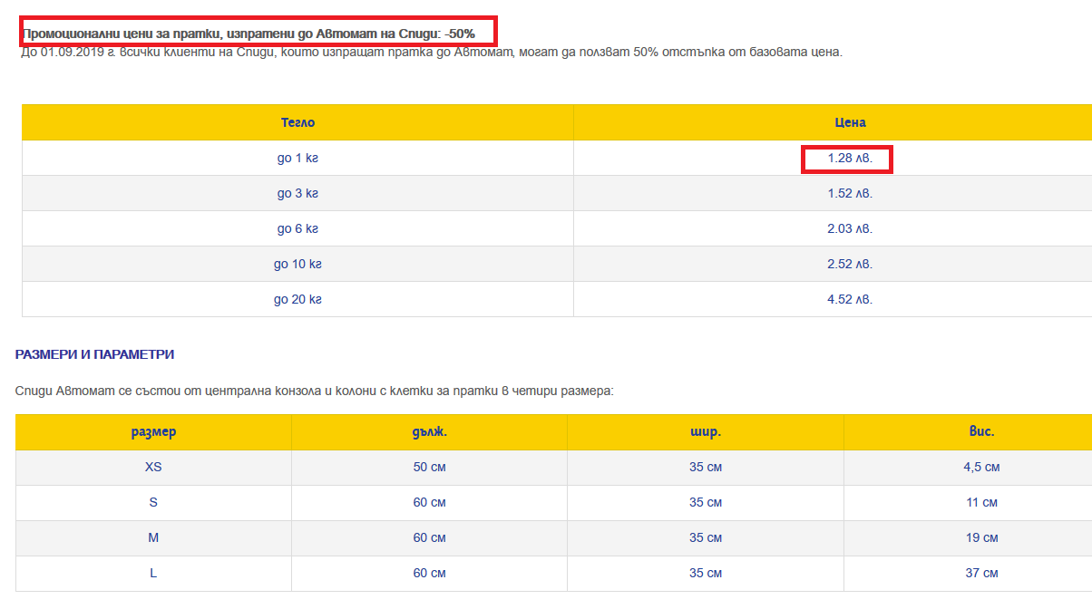Click the 4.52 лв. price value
Image resolution: width=1092 pixels, height=609 pixels.
point(850,300)
